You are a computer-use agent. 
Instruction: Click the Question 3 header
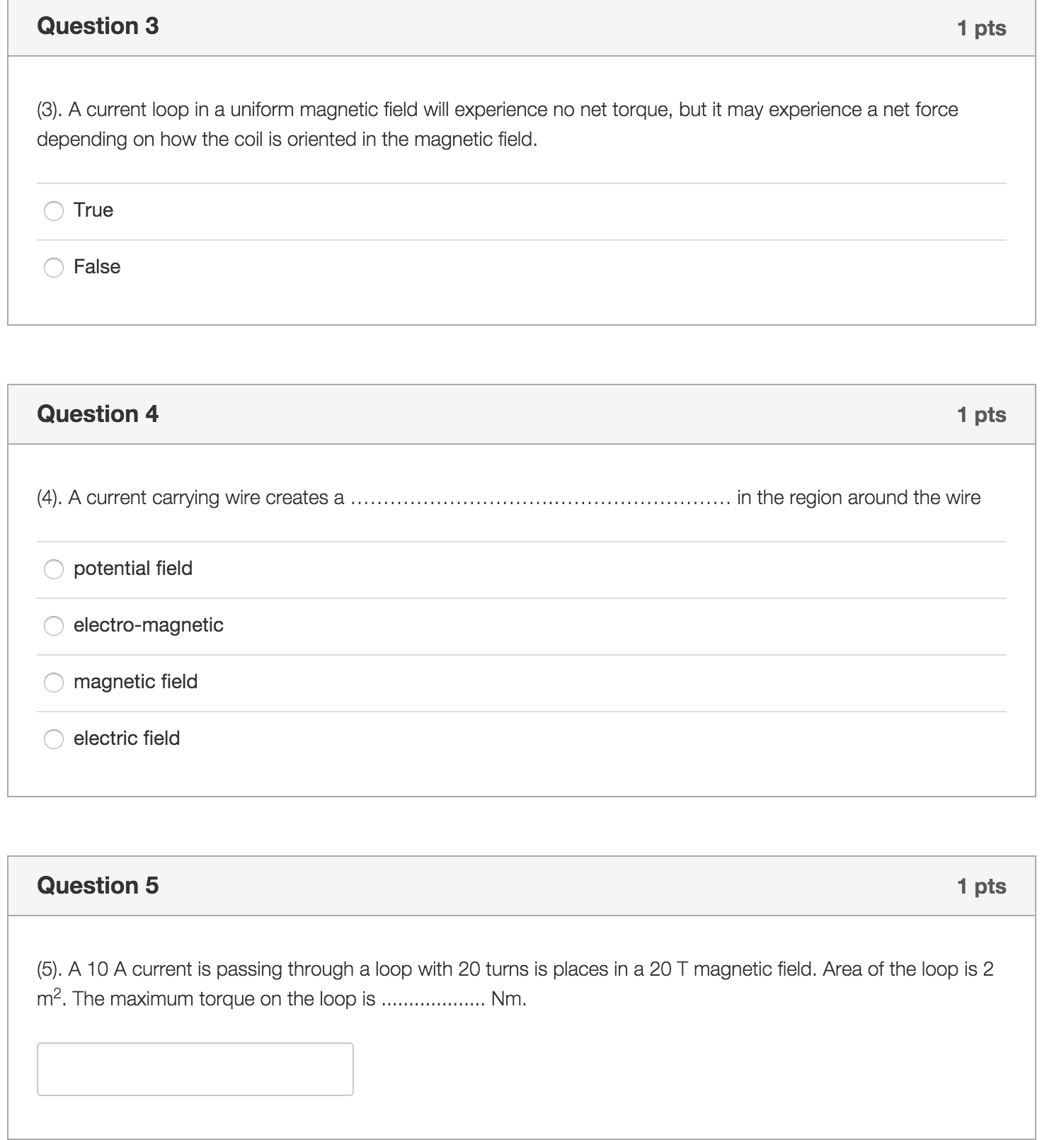pos(98,26)
